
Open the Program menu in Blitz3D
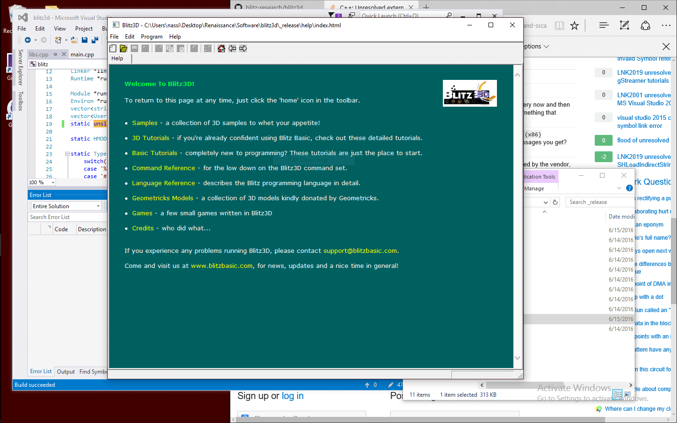(152, 37)
